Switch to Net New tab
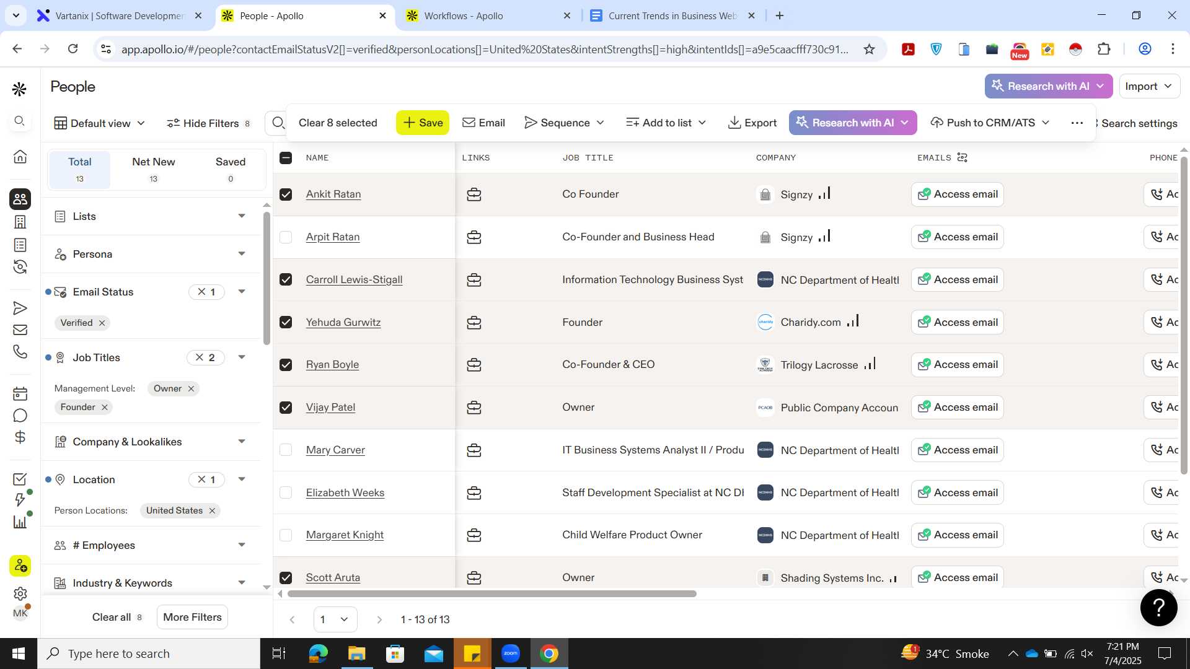Image resolution: width=1190 pixels, height=669 pixels. pyautogui.click(x=153, y=169)
